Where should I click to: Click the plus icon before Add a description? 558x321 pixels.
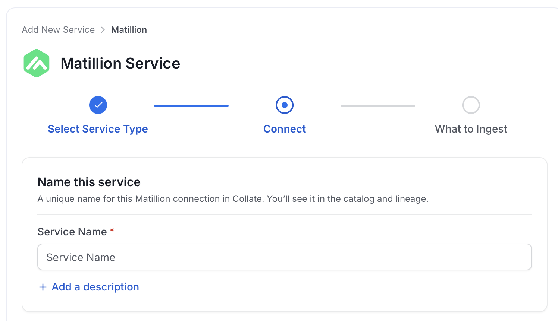[x=43, y=287]
